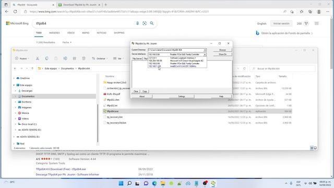Image resolution: width=334 pixels, height=188 pixels.
Task: Click the browser favorites star icon
Action: [x=302, y=11]
